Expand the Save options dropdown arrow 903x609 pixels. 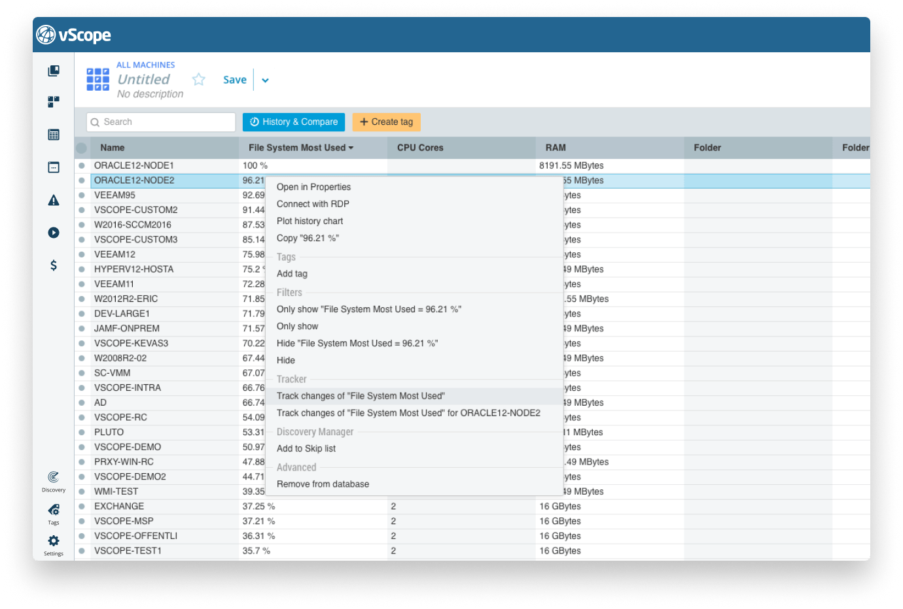(x=266, y=80)
